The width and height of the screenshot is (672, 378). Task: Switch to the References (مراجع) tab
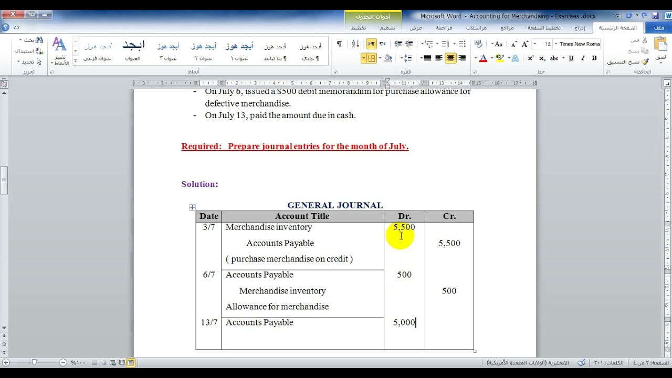[507, 28]
